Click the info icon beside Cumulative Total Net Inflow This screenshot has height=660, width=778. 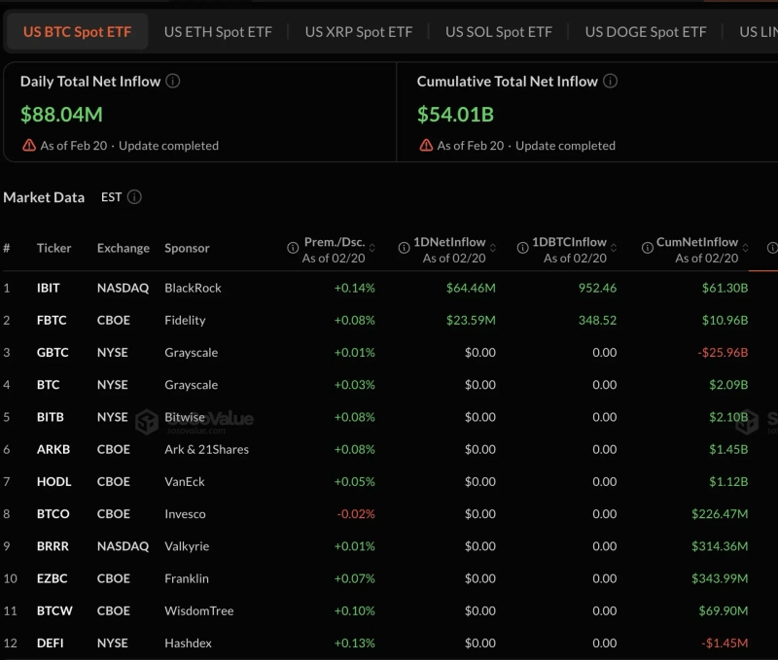pos(611,82)
